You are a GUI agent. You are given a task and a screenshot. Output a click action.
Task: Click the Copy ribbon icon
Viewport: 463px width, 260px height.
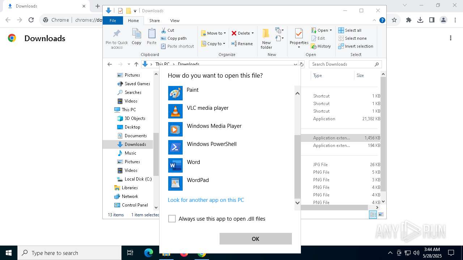[136, 37]
